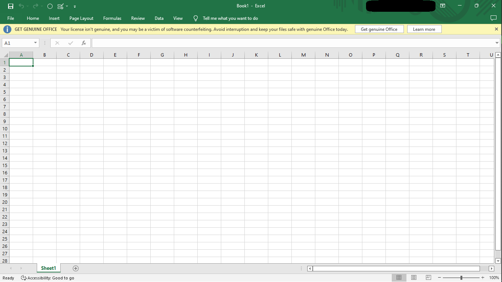Viewport: 502px width, 282px height.
Task: Click previous sheet navigation arrow
Action: [11, 268]
